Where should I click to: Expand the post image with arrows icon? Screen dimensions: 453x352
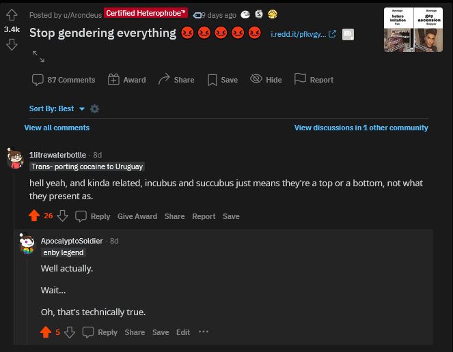[x=38, y=56]
